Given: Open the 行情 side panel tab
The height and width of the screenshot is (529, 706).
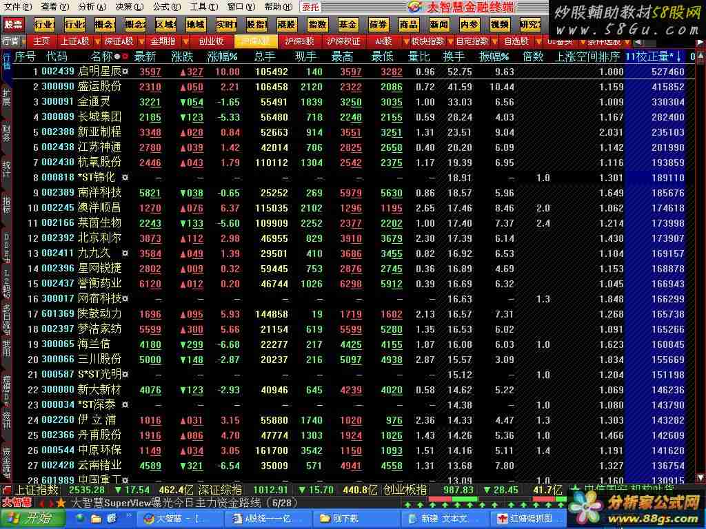Looking at the screenshot, I should 6,61.
